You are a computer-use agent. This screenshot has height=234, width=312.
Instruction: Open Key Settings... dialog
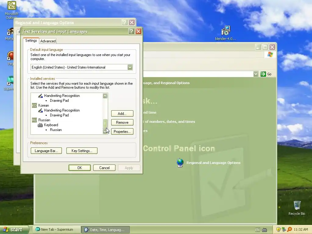82,151
